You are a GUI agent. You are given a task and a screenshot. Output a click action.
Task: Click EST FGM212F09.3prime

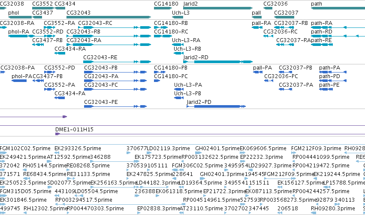click(x=316, y=148)
